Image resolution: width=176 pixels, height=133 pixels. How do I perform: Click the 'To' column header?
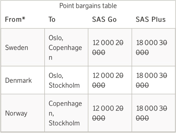pos(52,20)
